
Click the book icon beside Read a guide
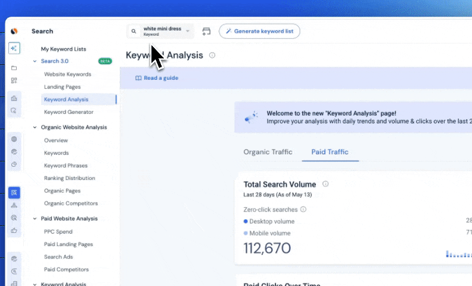(138, 78)
